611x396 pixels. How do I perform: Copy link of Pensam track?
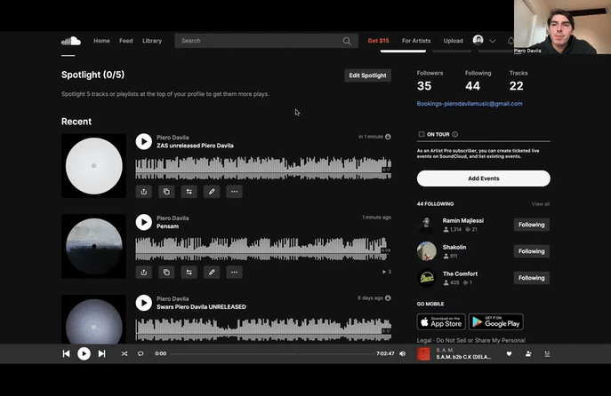click(166, 273)
